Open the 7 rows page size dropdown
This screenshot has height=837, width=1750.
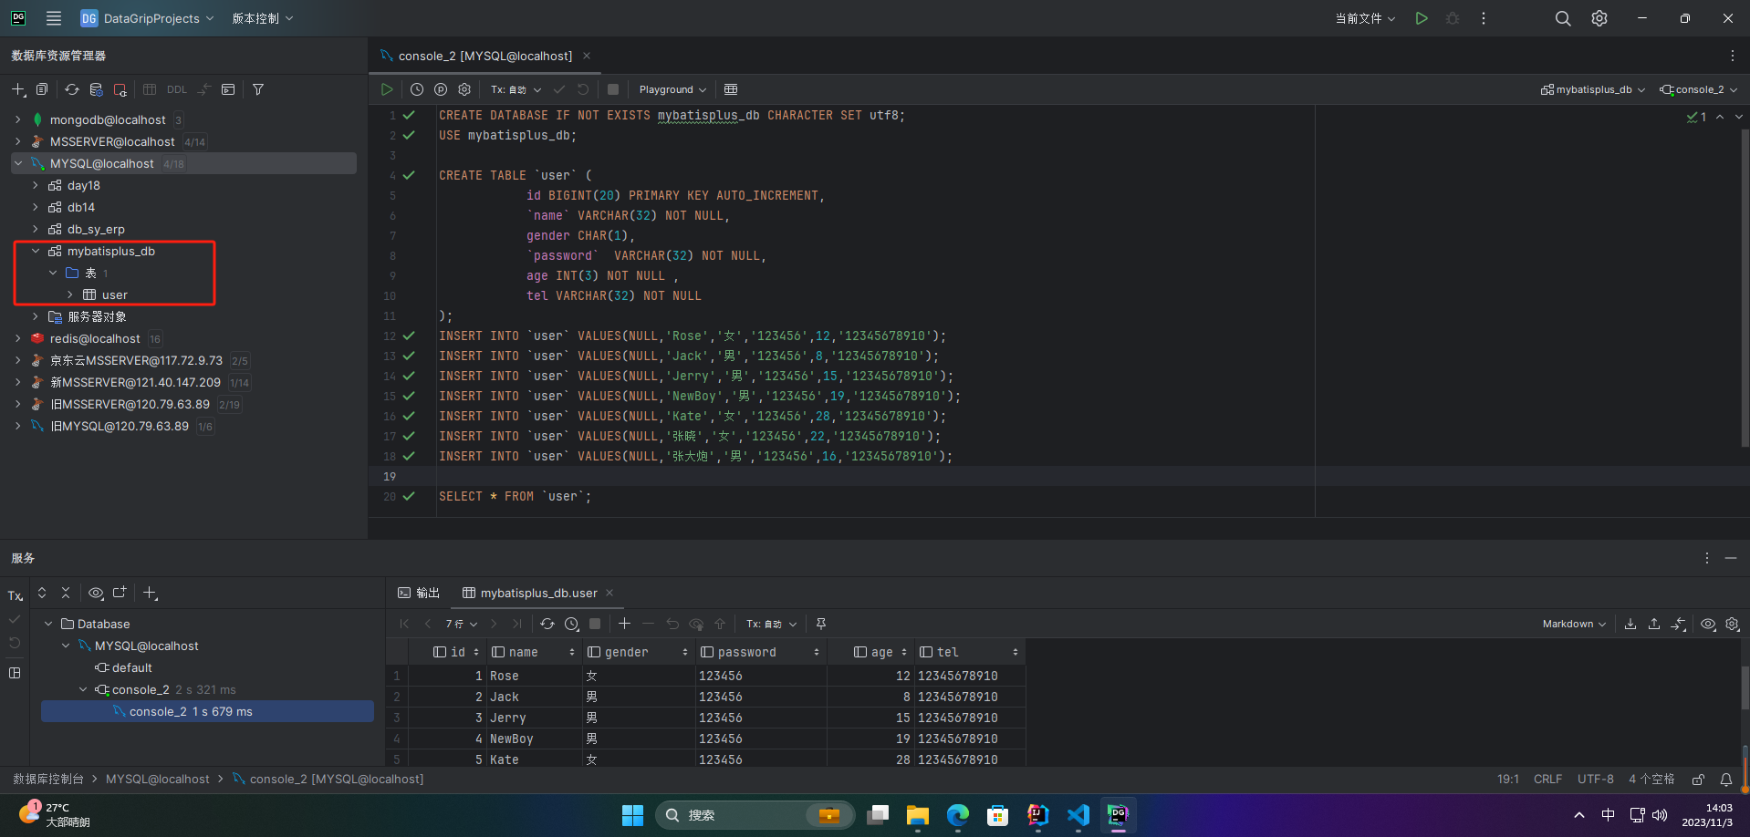461,624
